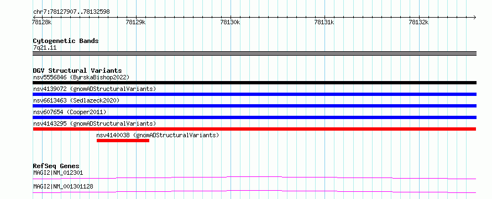
Task: Click the 78129k ruler tick label
Action: tap(135, 23)
